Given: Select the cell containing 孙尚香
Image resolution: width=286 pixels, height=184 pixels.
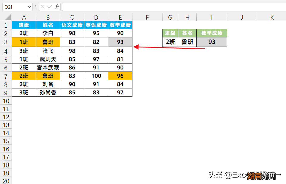Looking at the screenshot, I should pos(48,93).
